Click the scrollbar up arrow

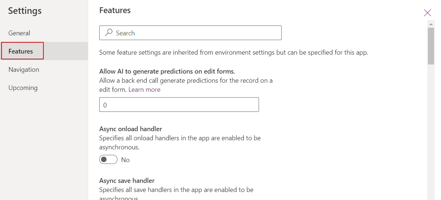pyautogui.click(x=431, y=24)
